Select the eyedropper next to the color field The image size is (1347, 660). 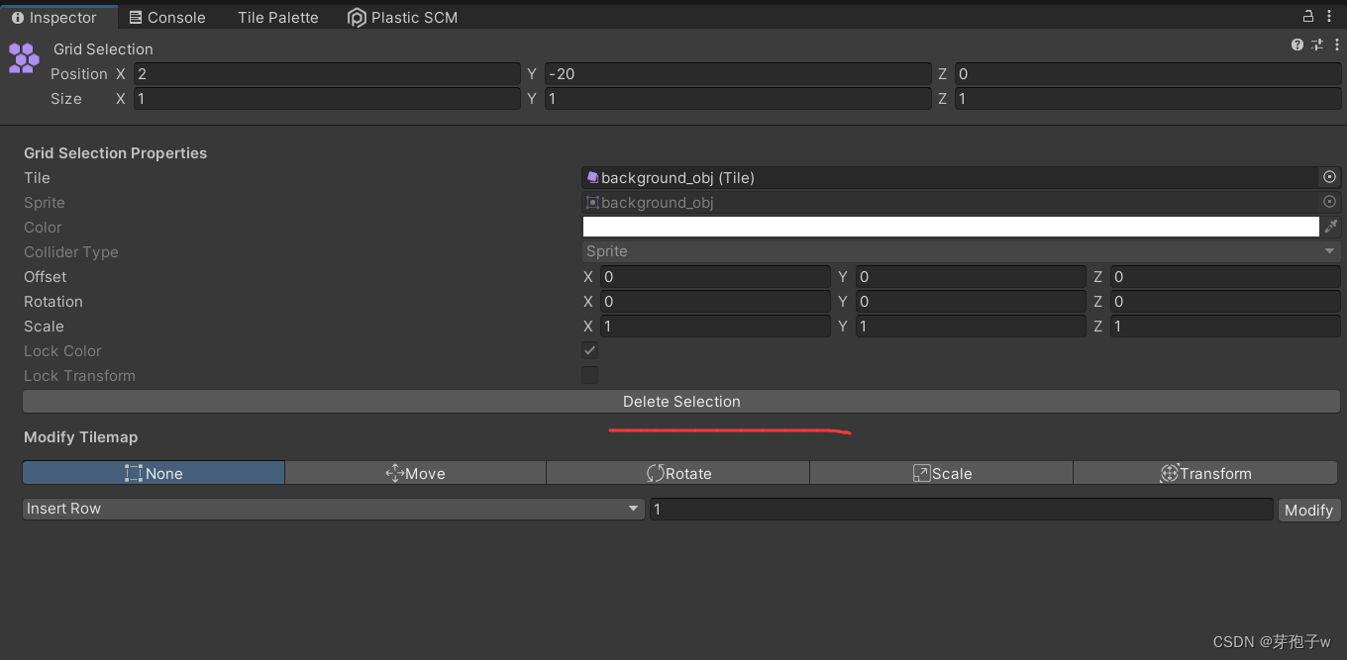(1331, 226)
